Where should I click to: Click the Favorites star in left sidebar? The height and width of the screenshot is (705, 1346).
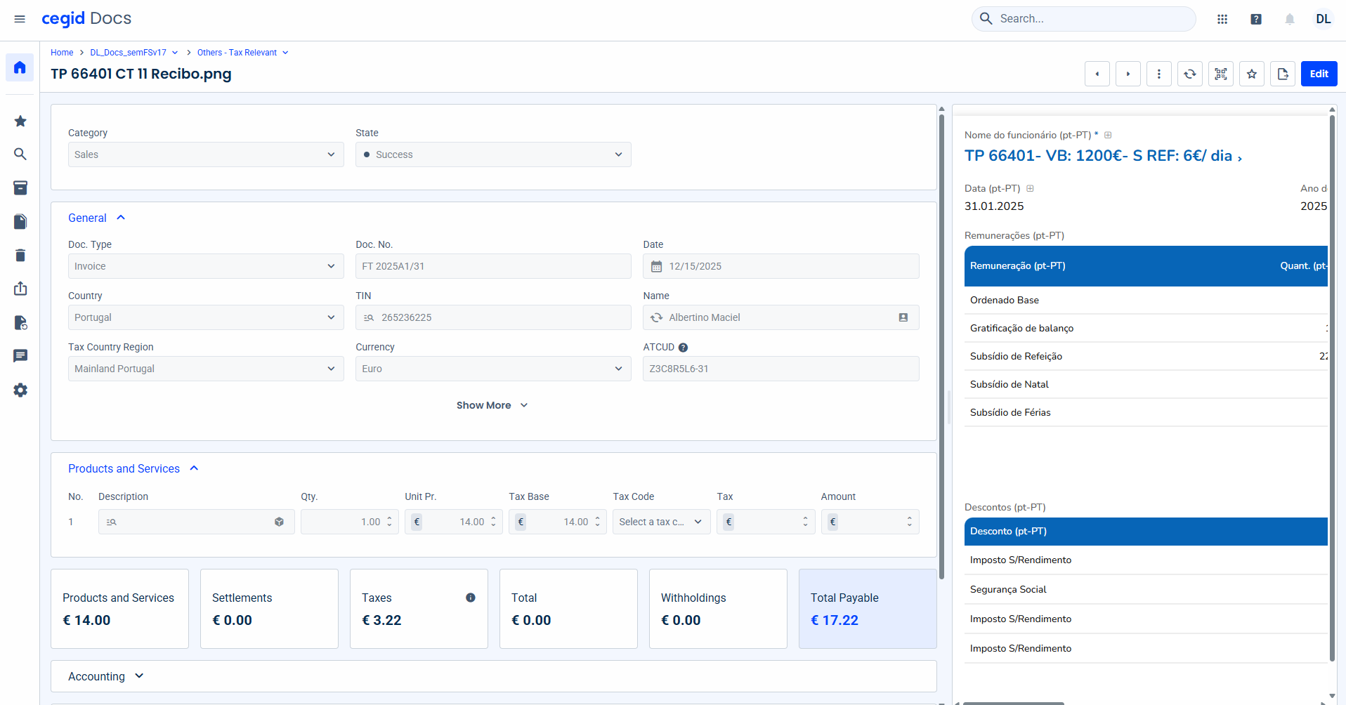(x=20, y=121)
